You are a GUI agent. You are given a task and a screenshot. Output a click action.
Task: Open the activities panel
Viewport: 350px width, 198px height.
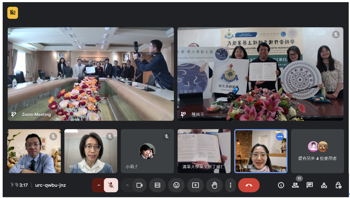pyautogui.click(x=324, y=185)
